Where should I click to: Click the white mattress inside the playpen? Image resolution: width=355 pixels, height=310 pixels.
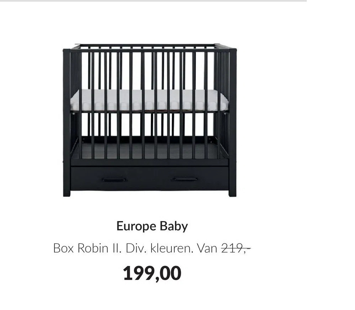149,100
